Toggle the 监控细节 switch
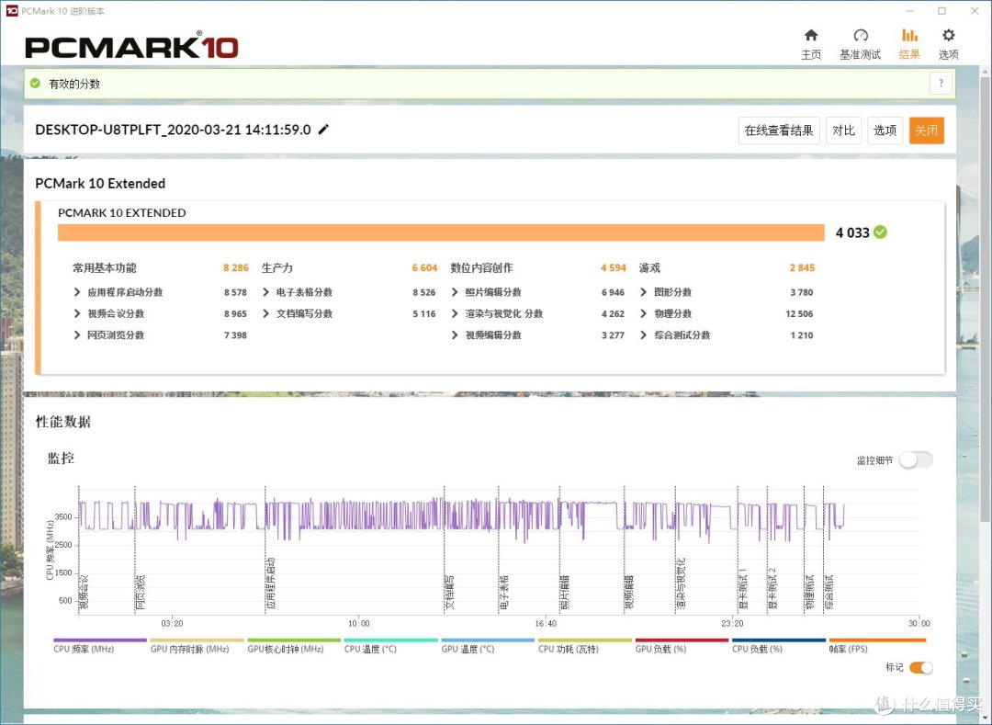The image size is (992, 725). click(916, 460)
